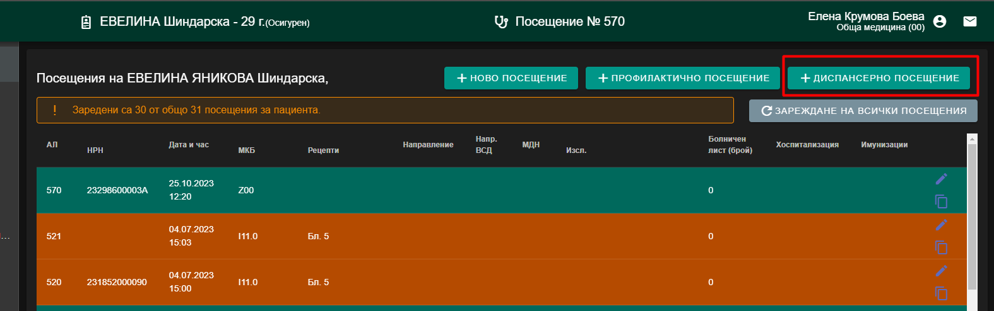Click the patient clipboard icon beside ЕВЕЛИНА Шиндарска
The image size is (994, 311).
click(86, 22)
